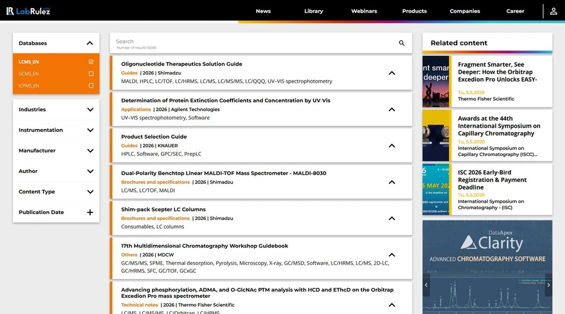Open Oligonucleotide Therapeutics Solution Guide title

tap(182, 64)
